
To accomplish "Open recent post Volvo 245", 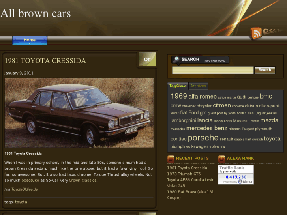I will tap(176, 186).
